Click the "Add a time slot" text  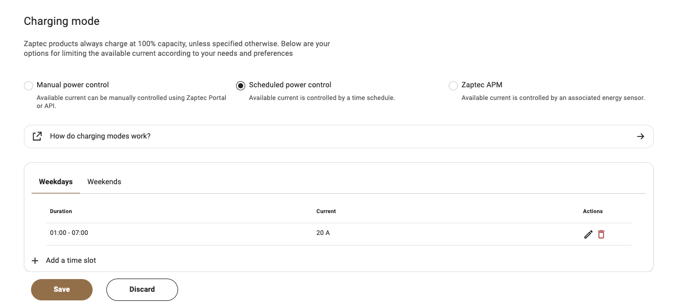tap(71, 260)
